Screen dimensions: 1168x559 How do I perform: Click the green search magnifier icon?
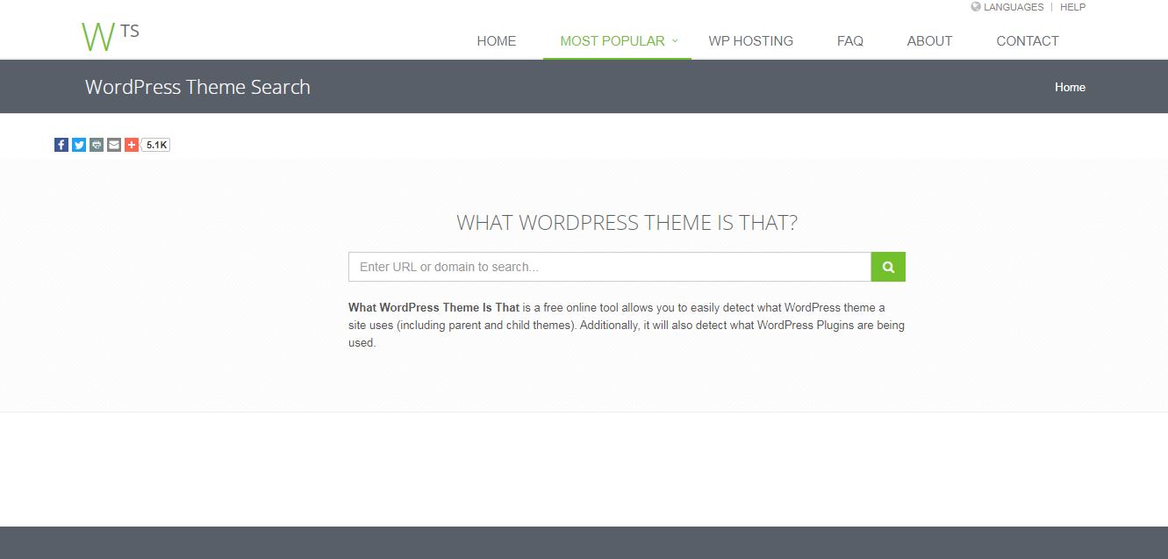pyautogui.click(x=887, y=266)
